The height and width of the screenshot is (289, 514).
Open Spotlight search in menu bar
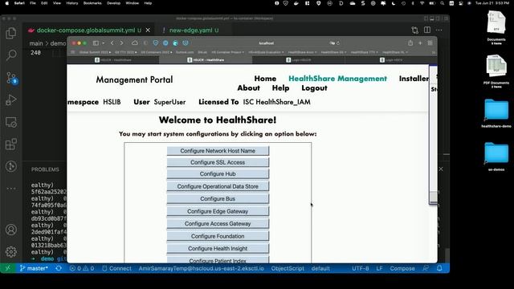tap(443, 3)
